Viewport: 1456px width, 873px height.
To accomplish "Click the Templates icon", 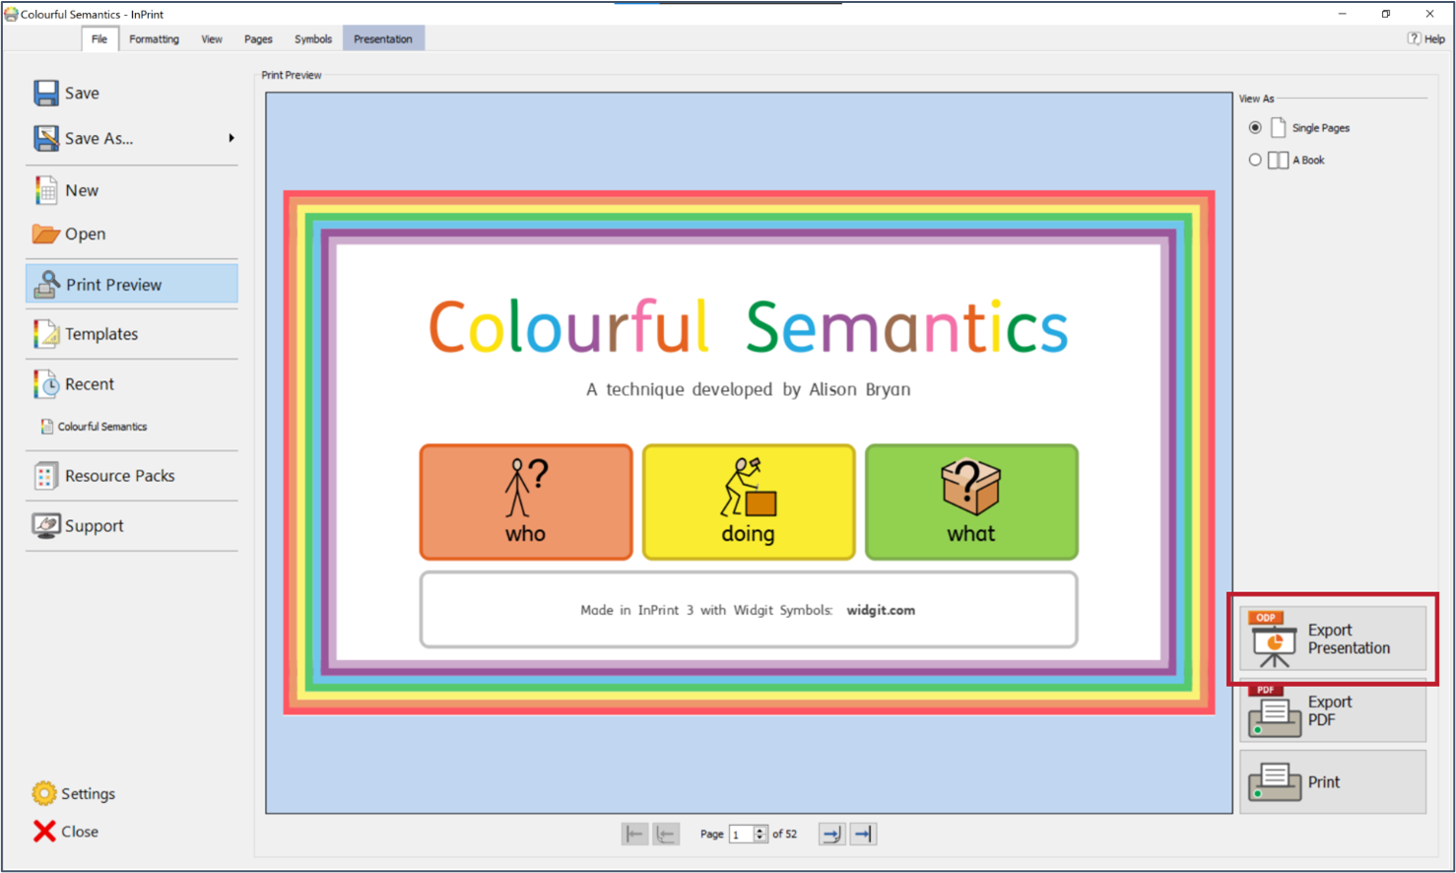I will coord(45,334).
